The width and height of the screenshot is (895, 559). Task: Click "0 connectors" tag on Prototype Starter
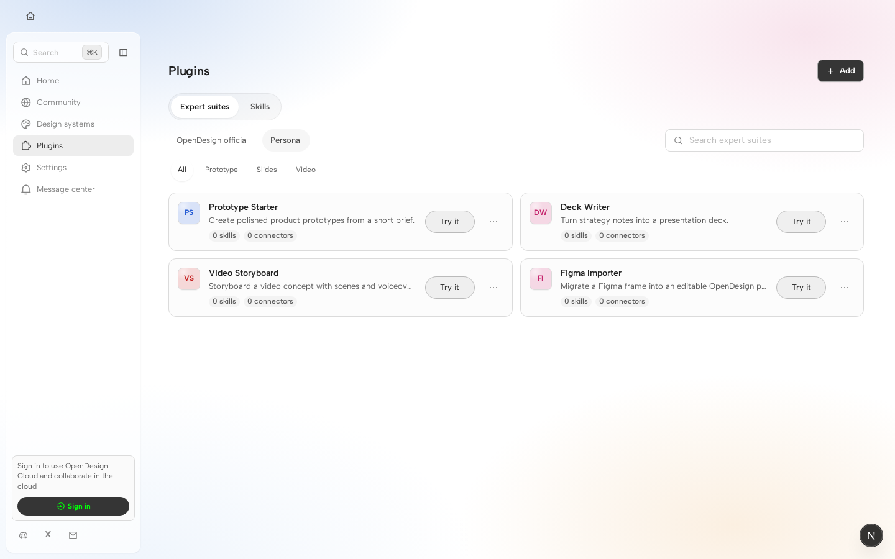[x=270, y=236]
